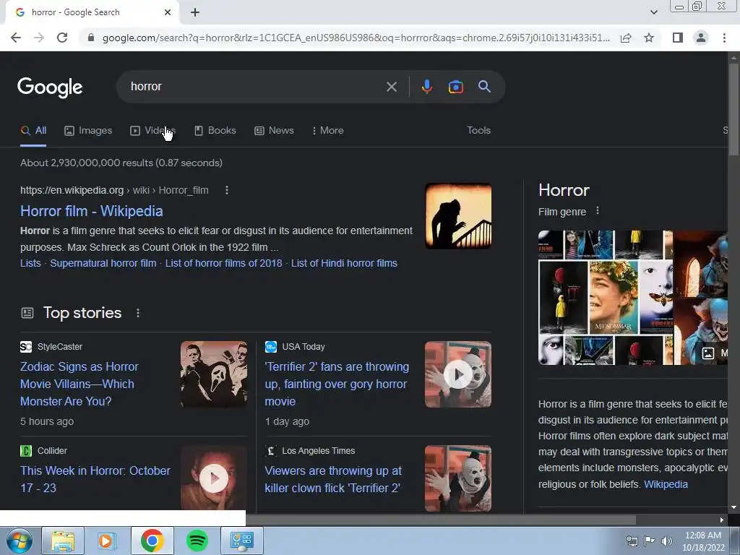Play the USA Today Terrifier video thumbnail
This screenshot has height=555, width=740.
pos(458,374)
